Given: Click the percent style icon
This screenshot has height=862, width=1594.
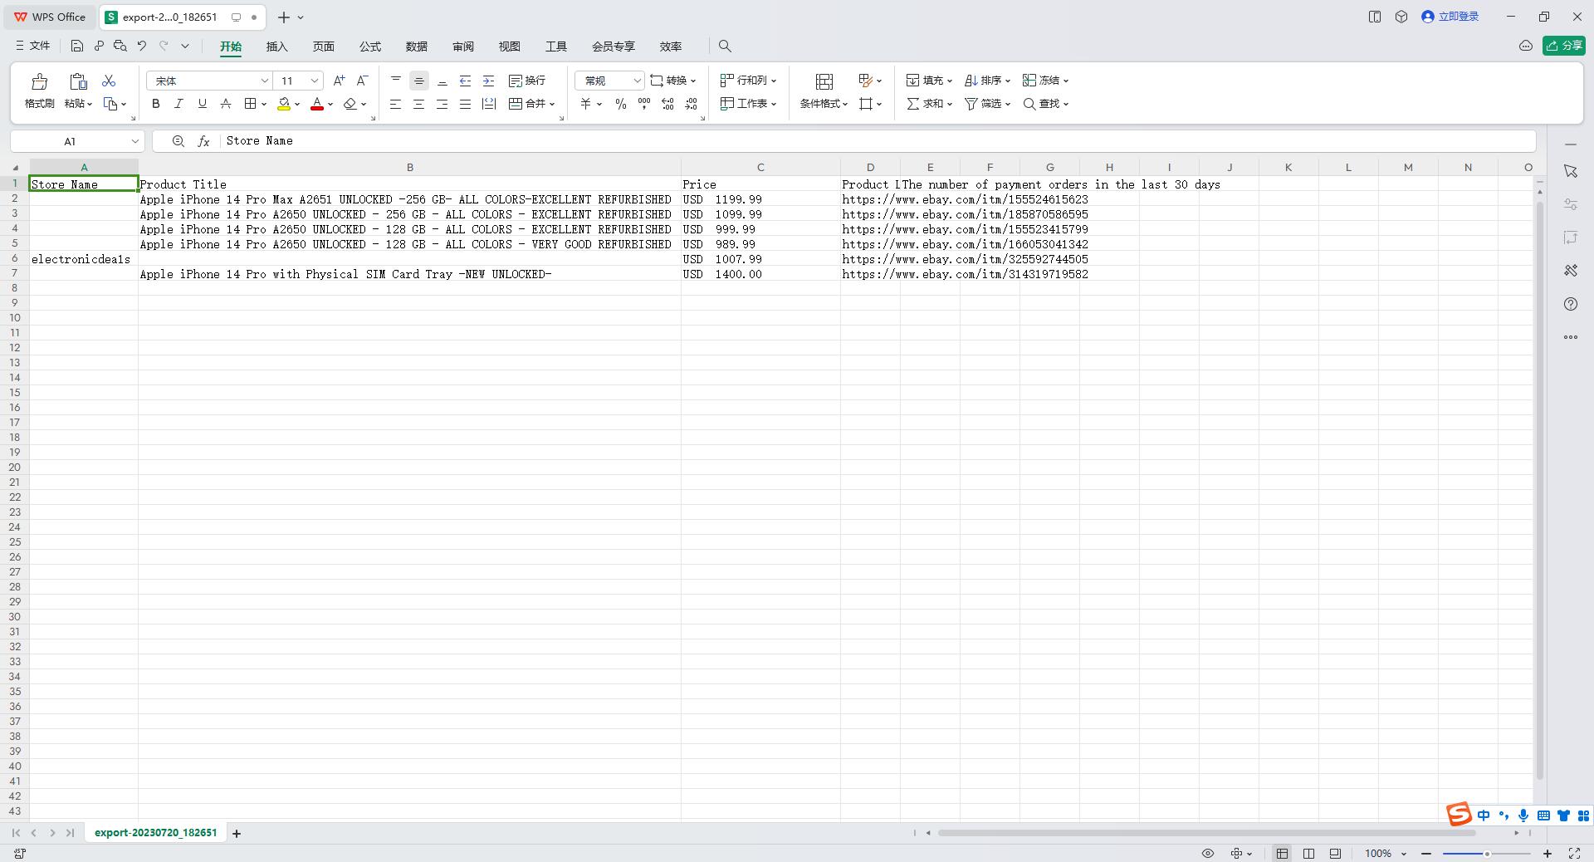Looking at the screenshot, I should coord(621,104).
